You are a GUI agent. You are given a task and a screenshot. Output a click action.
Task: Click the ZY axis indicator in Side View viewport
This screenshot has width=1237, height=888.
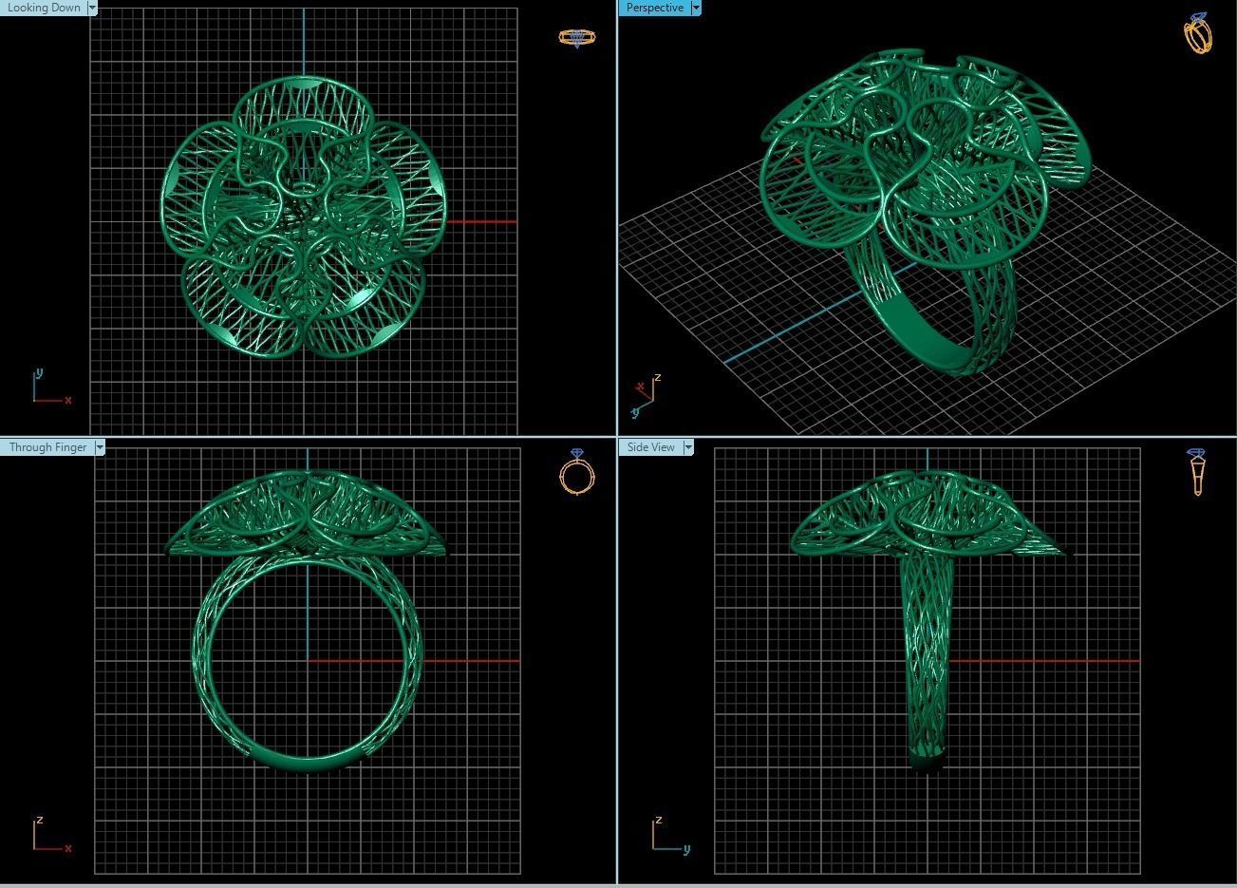click(x=672, y=835)
